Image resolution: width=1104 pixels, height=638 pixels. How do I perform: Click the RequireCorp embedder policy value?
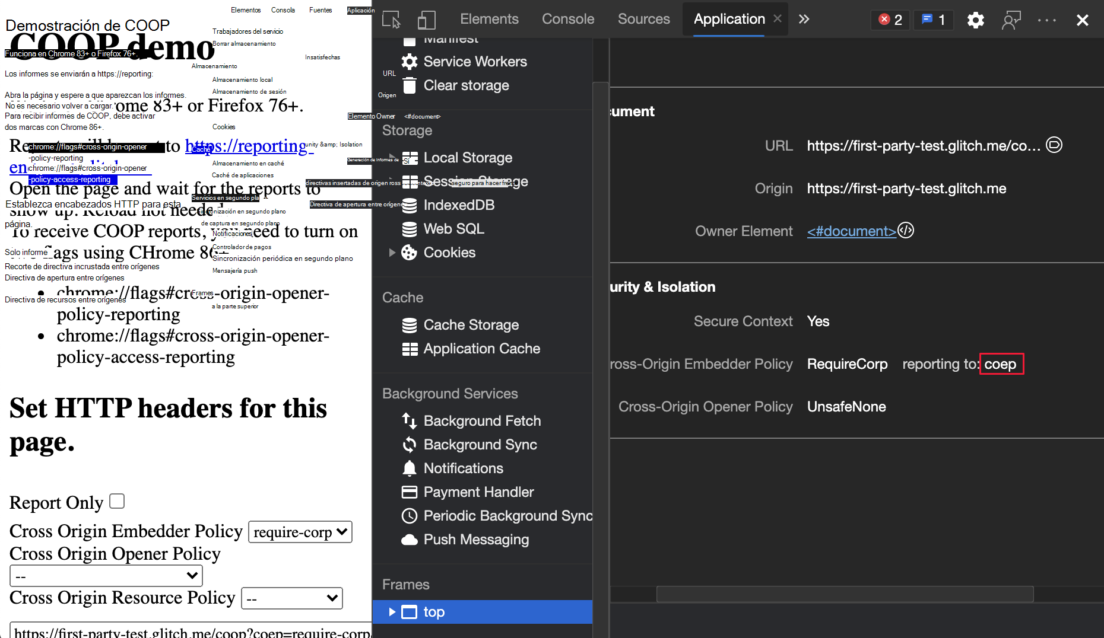coord(847,364)
